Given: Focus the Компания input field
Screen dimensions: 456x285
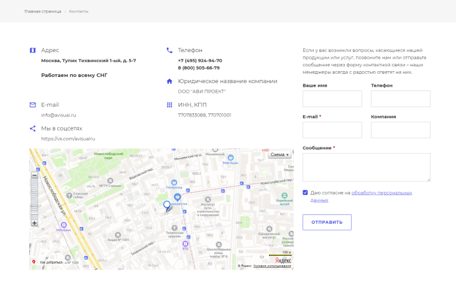Looking at the screenshot, I should click(x=401, y=130).
